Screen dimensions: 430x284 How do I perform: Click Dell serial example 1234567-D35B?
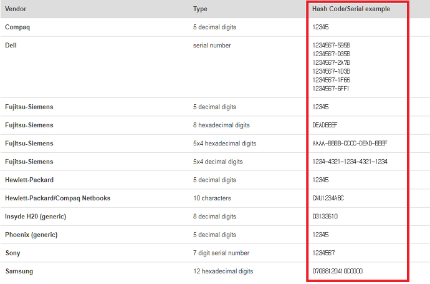click(332, 54)
